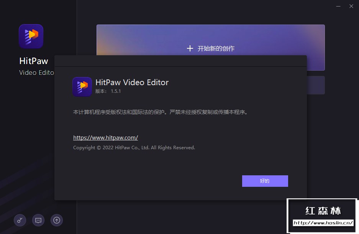Click the HitPaw name in the sidebar
The image size is (359, 234).
click(x=34, y=61)
